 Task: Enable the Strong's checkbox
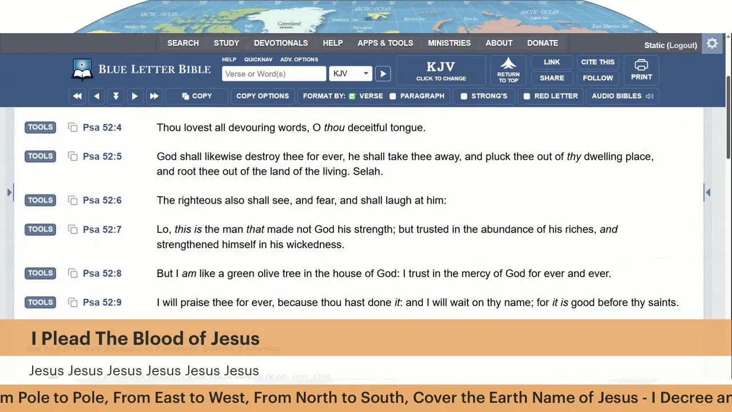pyautogui.click(x=464, y=96)
